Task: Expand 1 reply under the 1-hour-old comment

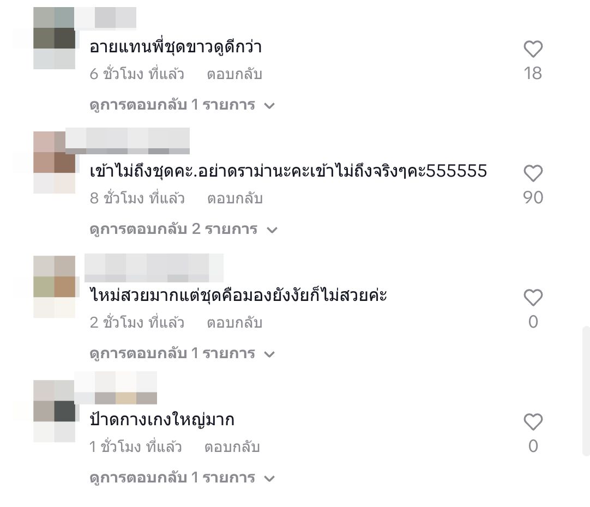Action: click(182, 478)
